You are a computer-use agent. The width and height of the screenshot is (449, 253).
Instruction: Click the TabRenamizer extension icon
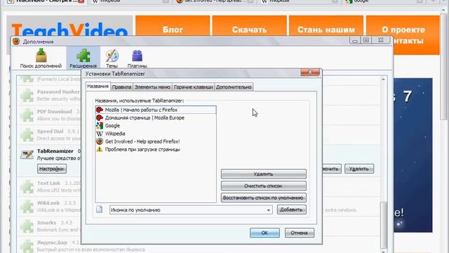pos(27,155)
